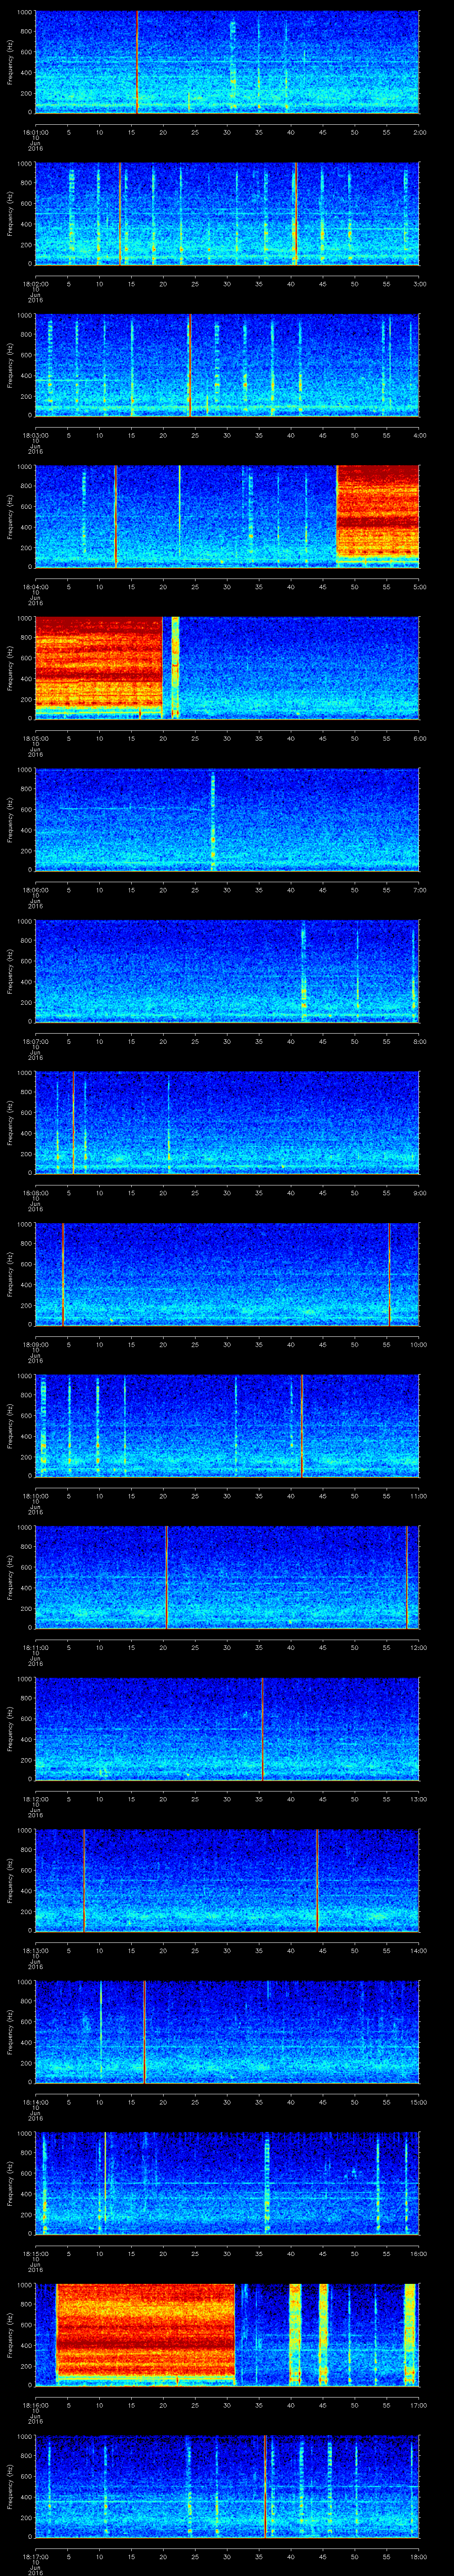The height and width of the screenshot is (2576, 454).
Task: Click the red noise block in the 18:04:00 spectrogram
Action: tap(377, 511)
